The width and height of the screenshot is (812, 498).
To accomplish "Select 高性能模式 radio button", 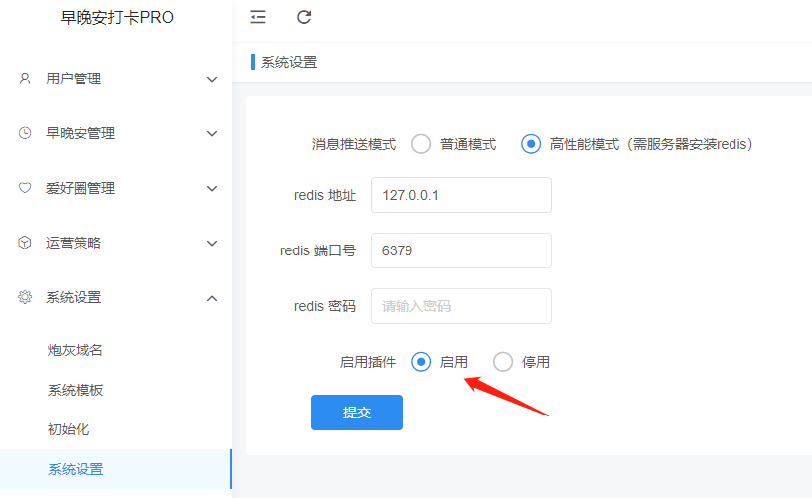I will (531, 144).
